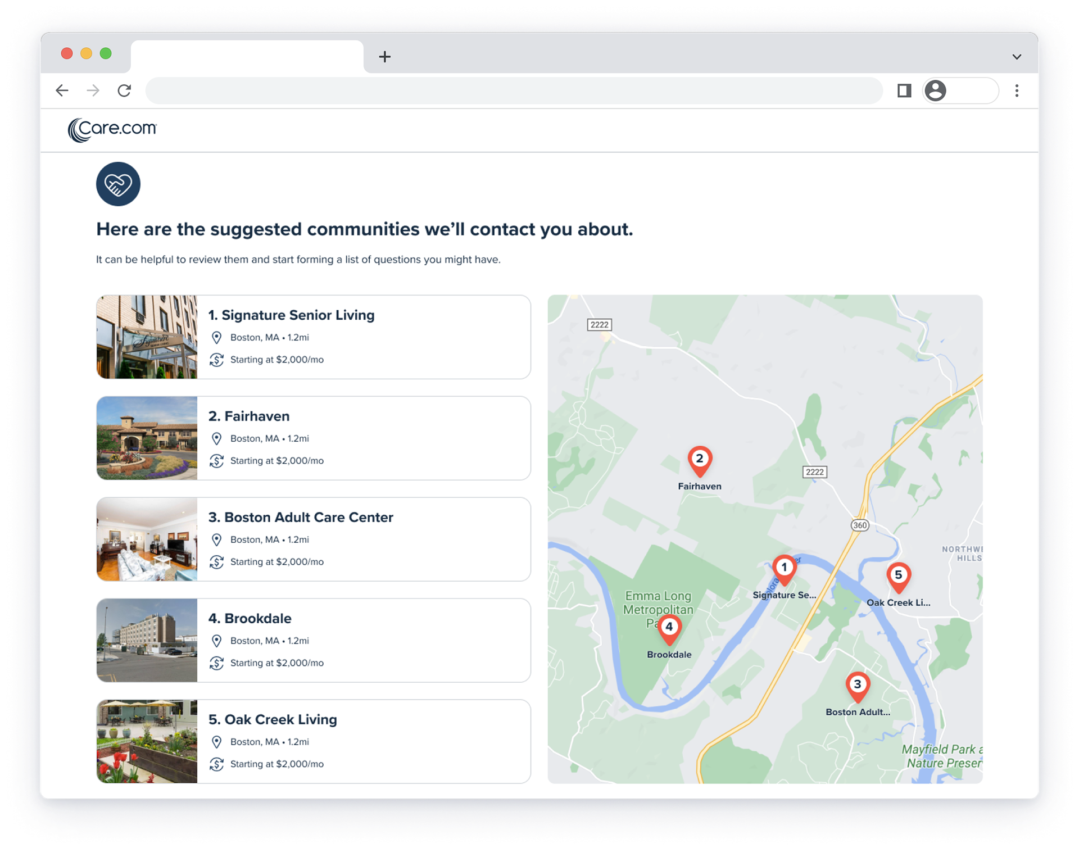The image size is (1079, 848).
Task: Click the Oak Creek Living garden photo
Action: pos(147,742)
